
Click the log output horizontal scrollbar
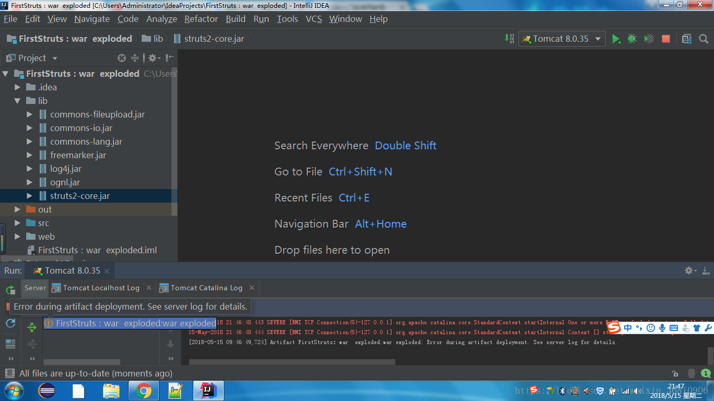point(292,362)
